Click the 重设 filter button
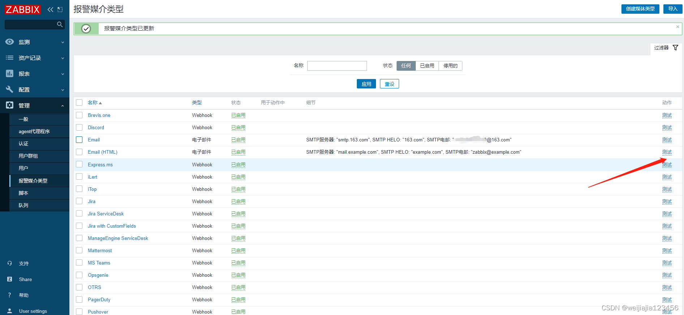684x315 pixels. coord(389,84)
